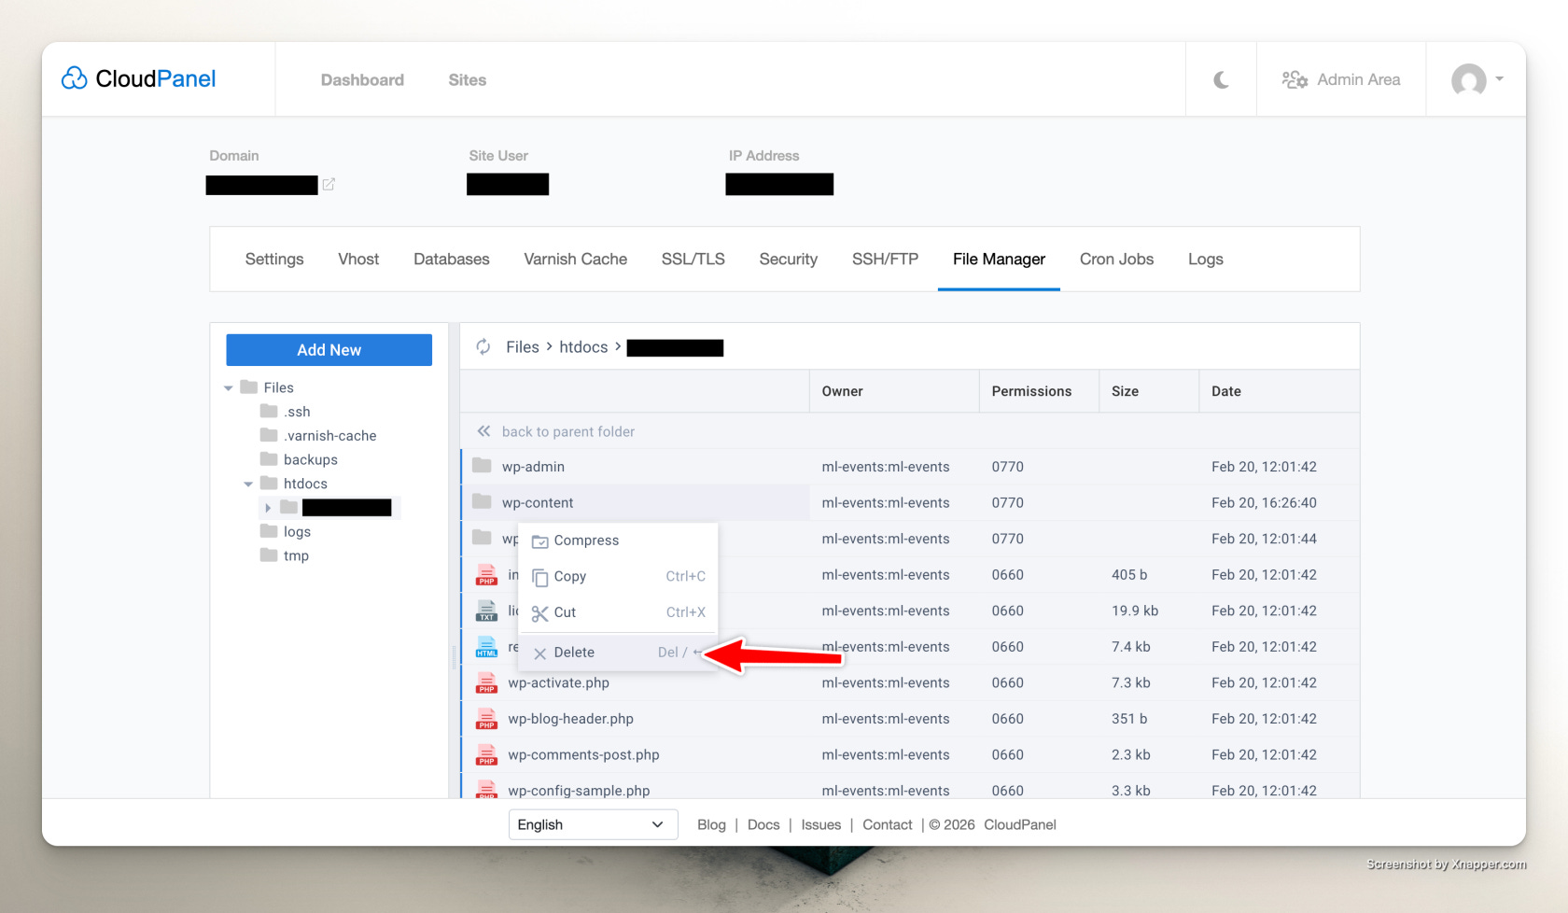This screenshot has height=913, width=1568.
Task: Open the Logs tab
Action: pos(1205,260)
